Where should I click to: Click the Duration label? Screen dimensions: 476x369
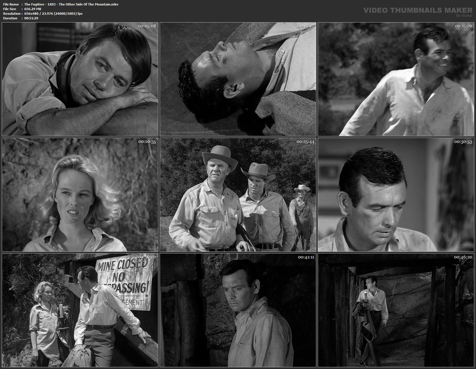[x=10, y=18]
